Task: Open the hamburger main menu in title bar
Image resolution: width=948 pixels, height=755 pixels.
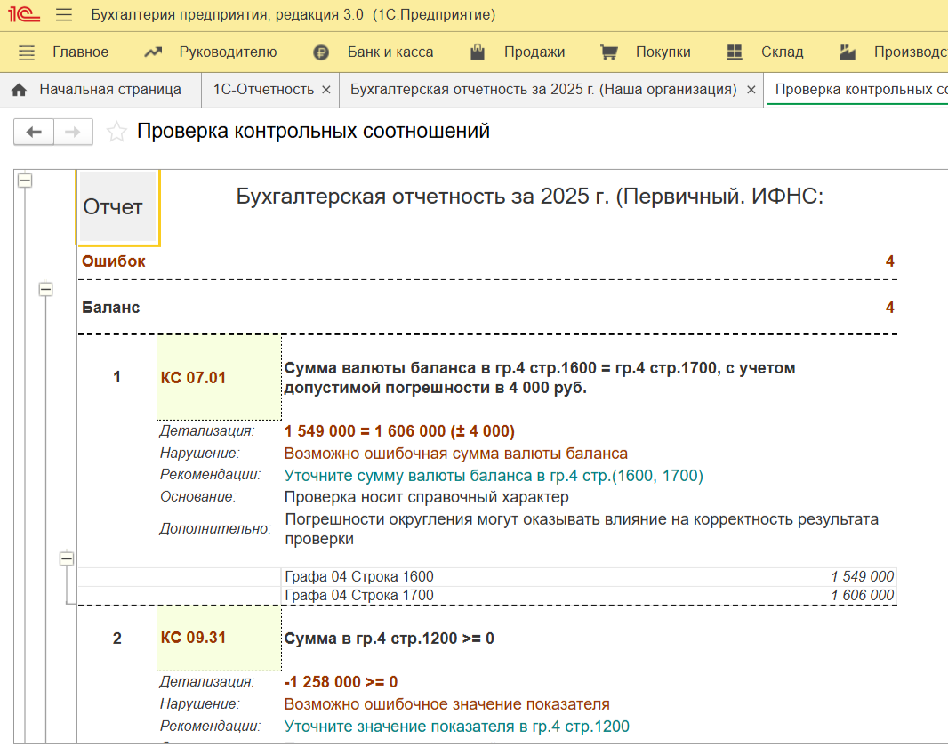Action: point(64,15)
